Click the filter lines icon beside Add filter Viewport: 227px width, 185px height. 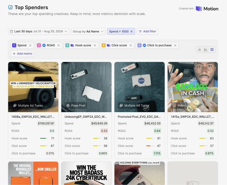click(140, 31)
